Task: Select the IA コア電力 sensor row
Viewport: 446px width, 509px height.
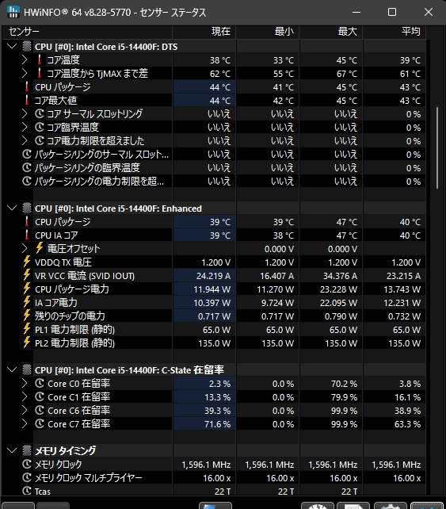Action: (x=214, y=303)
